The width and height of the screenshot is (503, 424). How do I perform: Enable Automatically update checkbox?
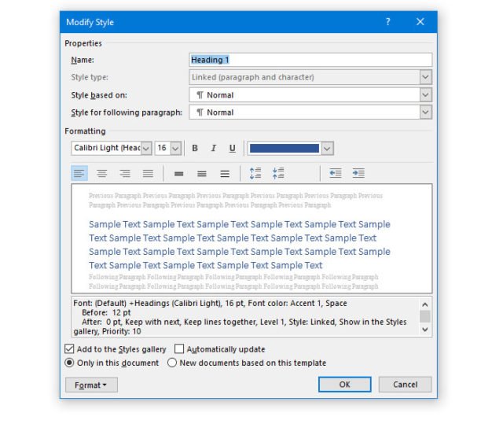point(179,349)
